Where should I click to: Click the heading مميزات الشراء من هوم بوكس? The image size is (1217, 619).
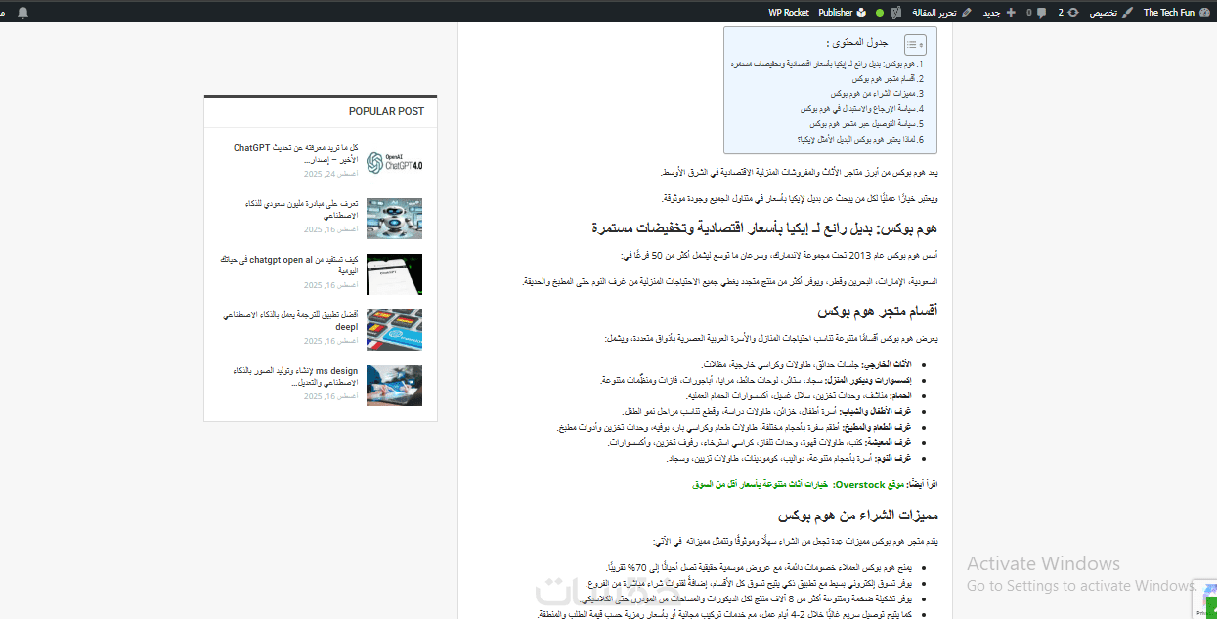[857, 515]
